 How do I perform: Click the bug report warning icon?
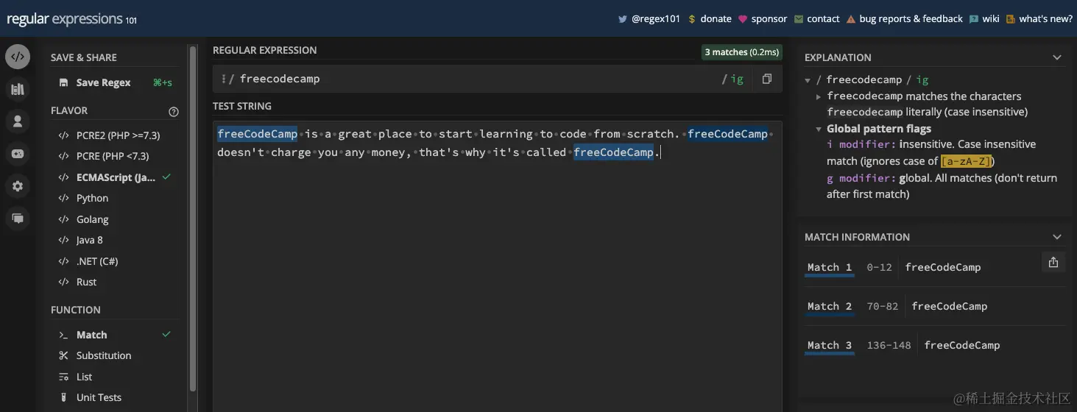click(850, 19)
